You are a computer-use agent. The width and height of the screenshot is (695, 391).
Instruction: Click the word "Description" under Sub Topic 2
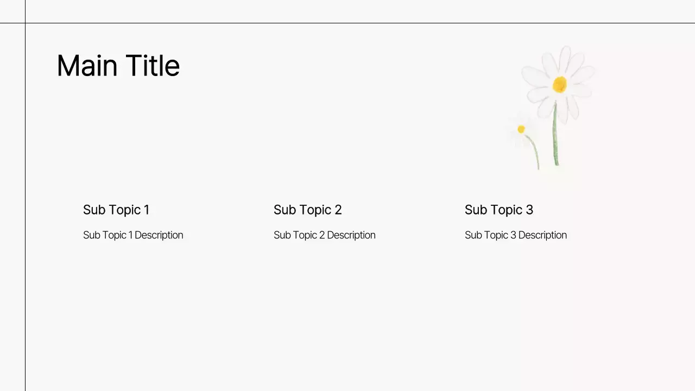[x=351, y=235]
